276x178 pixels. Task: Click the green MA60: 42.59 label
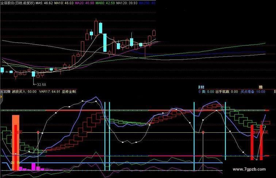point(105,3)
